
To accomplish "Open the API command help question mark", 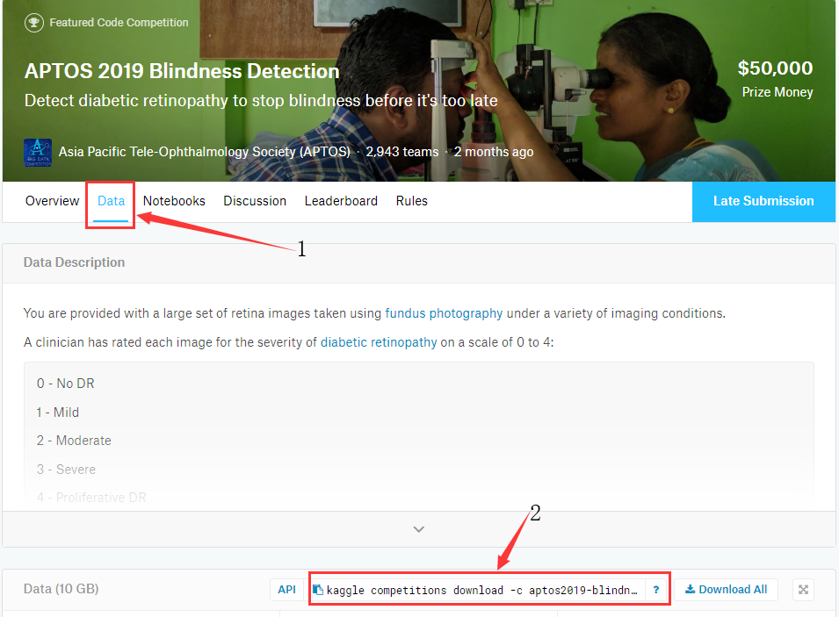I will click(656, 590).
